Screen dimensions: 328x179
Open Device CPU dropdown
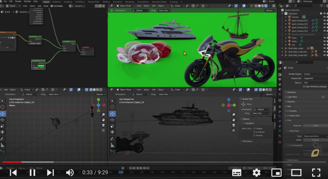[316, 83]
